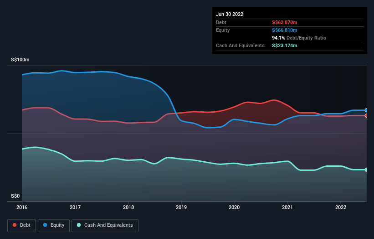Select the 2018 x-axis label
The height and width of the screenshot is (239, 374).
pyautogui.click(x=128, y=207)
